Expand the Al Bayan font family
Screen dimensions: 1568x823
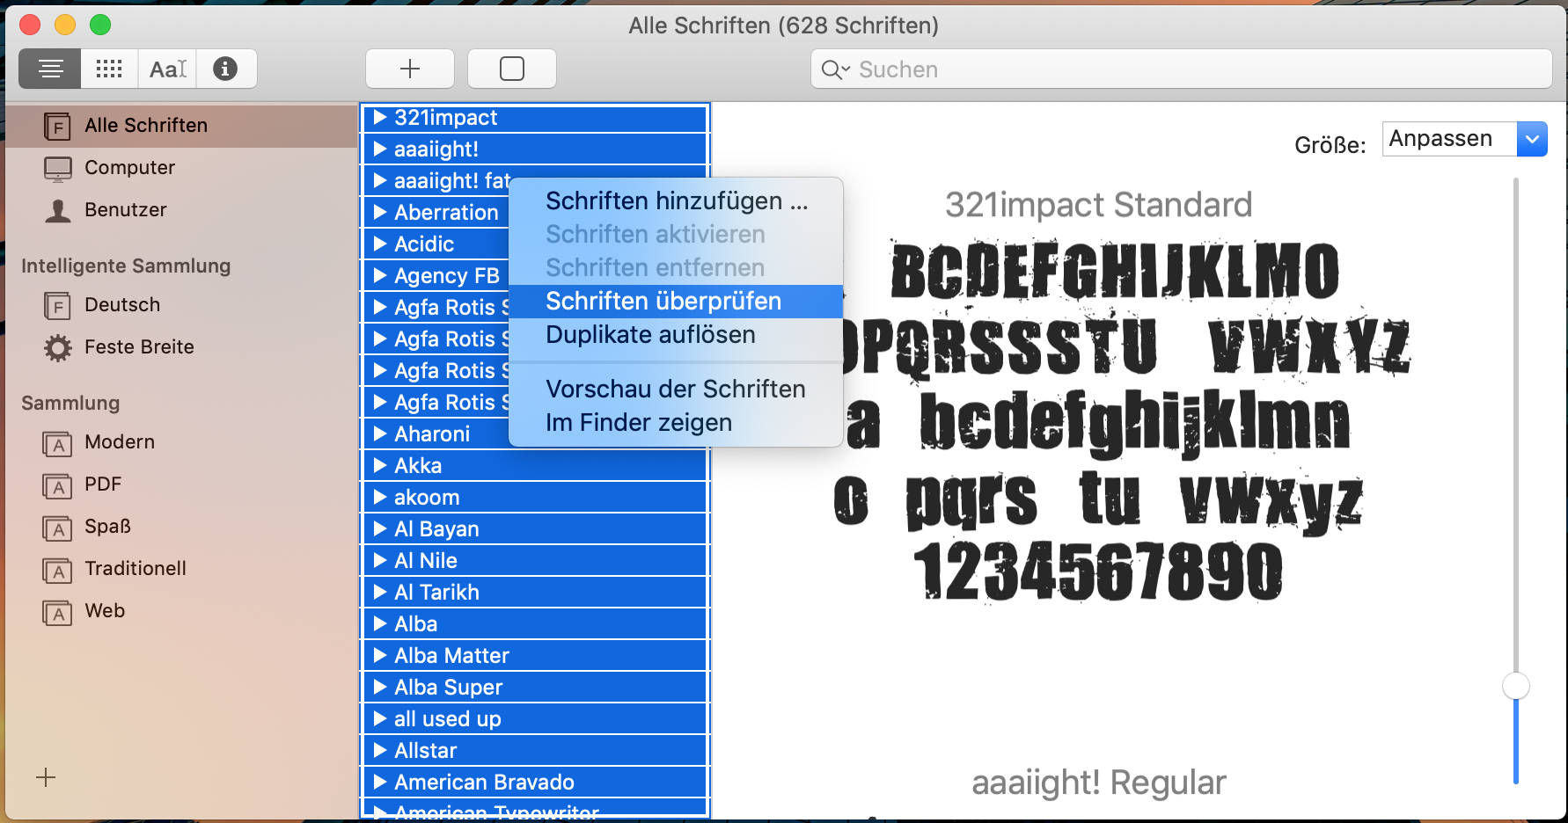[x=380, y=529]
